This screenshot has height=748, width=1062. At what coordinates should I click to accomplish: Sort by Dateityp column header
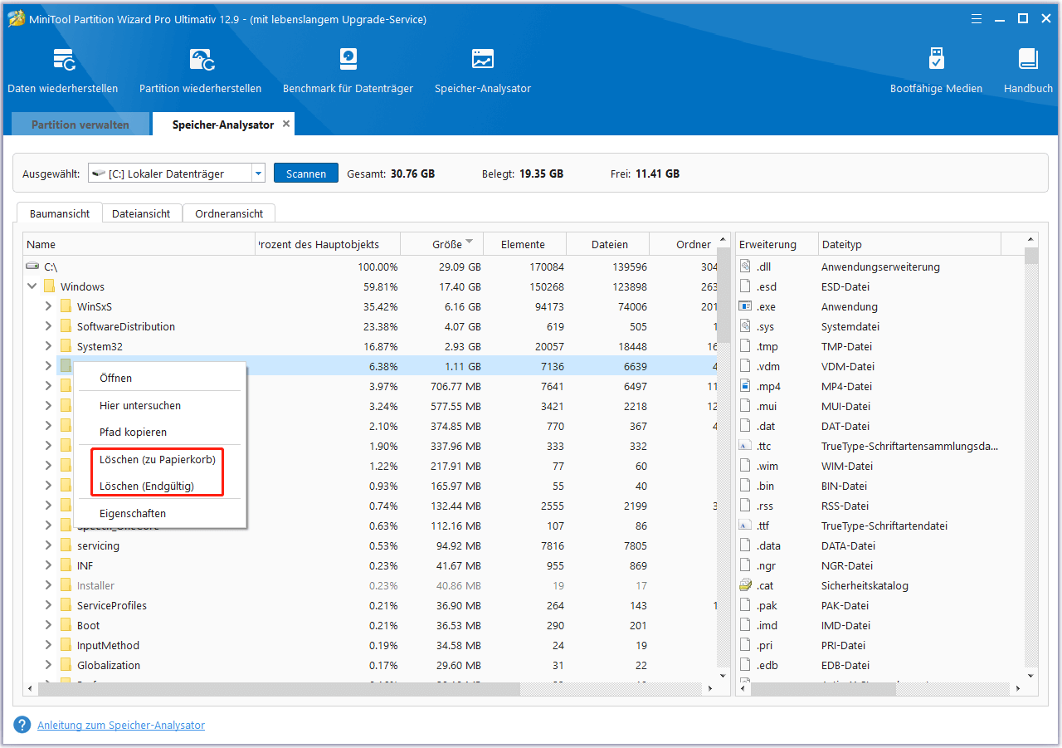pos(909,244)
